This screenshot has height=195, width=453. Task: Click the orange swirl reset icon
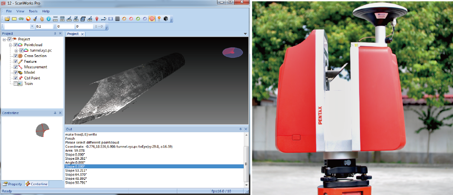pyautogui.click(x=28, y=19)
